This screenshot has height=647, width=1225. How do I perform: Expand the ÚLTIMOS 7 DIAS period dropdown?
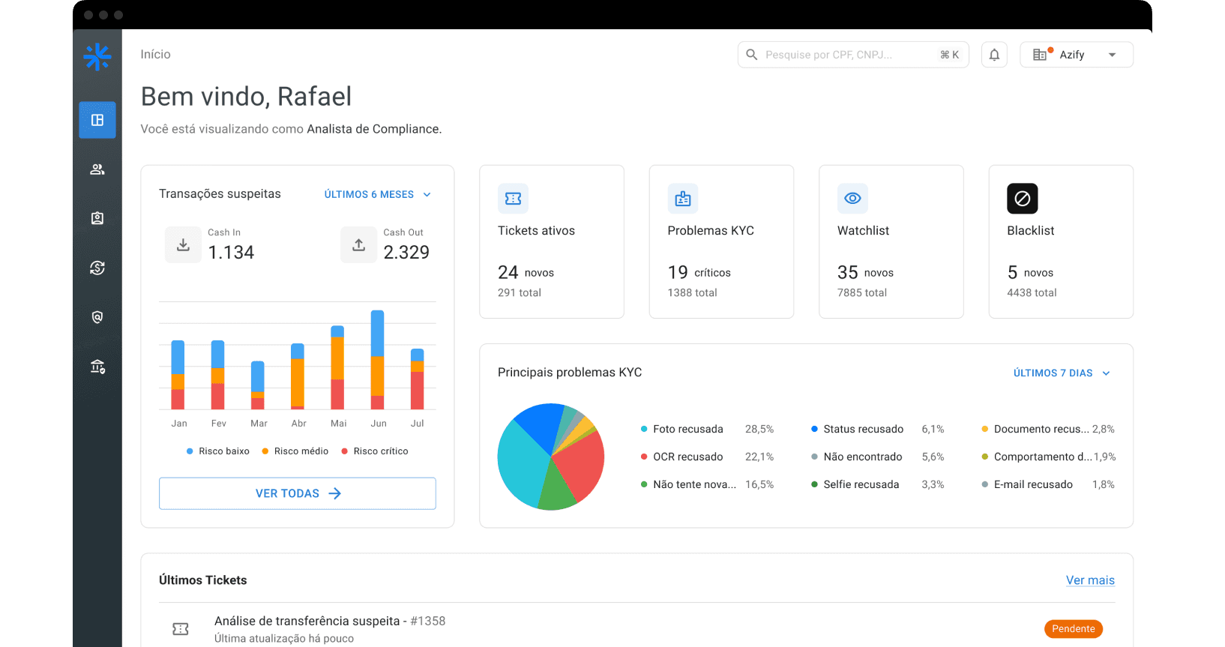pyautogui.click(x=1062, y=373)
